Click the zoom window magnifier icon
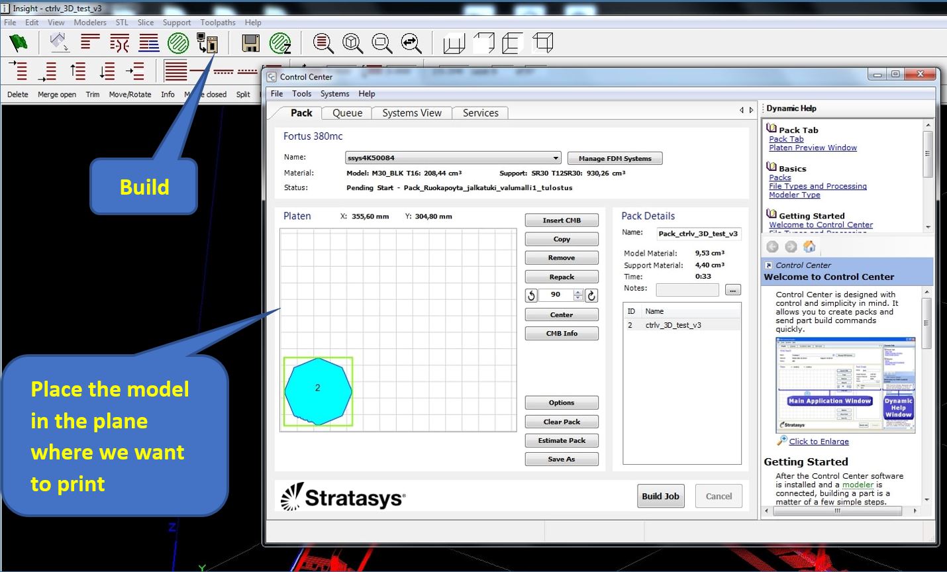The height and width of the screenshot is (572, 947). [x=382, y=44]
